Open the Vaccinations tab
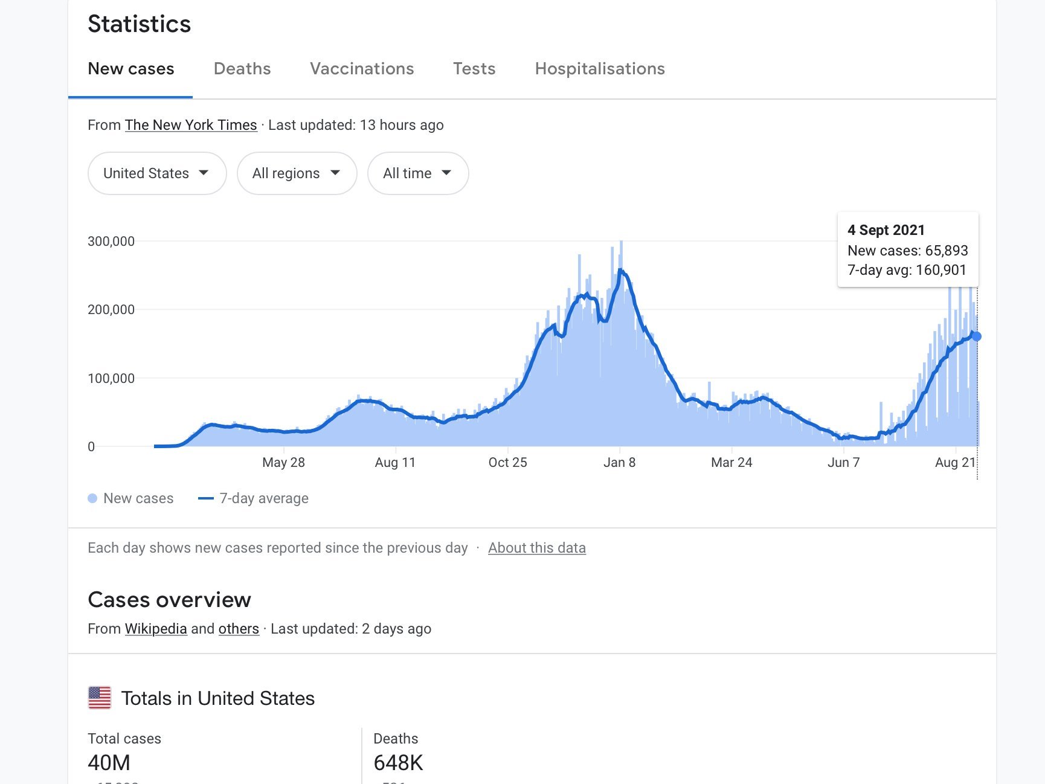1045x784 pixels. click(x=362, y=69)
